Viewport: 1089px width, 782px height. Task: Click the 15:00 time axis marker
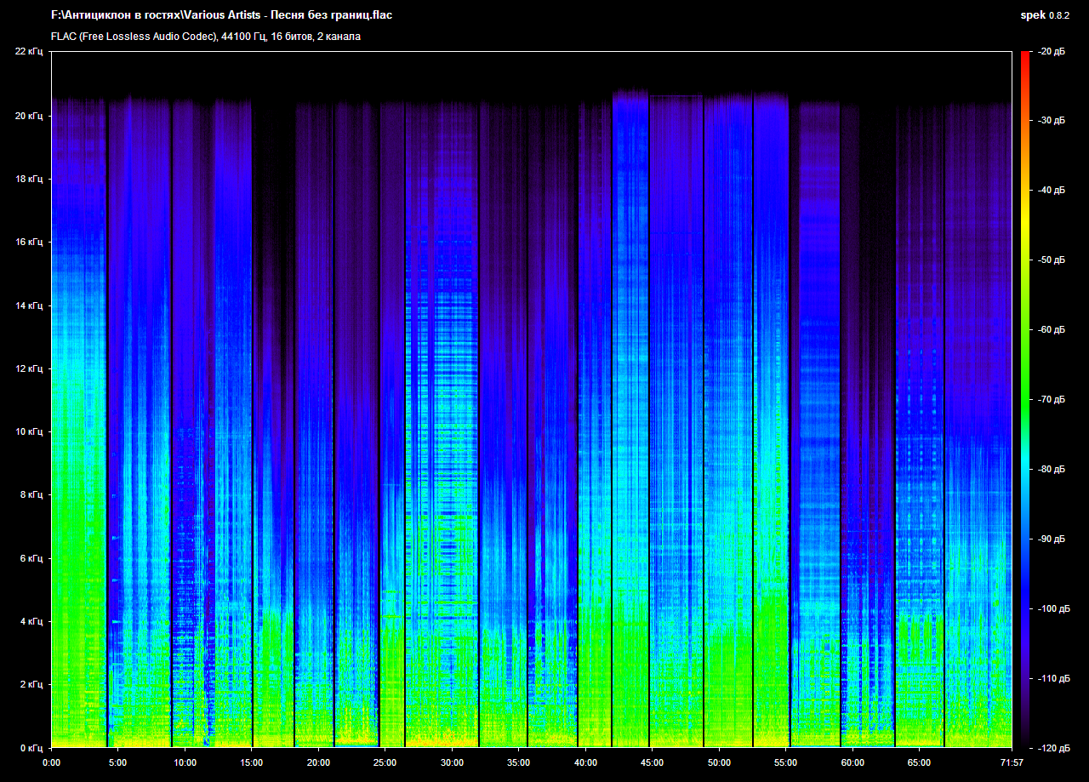tap(251, 762)
